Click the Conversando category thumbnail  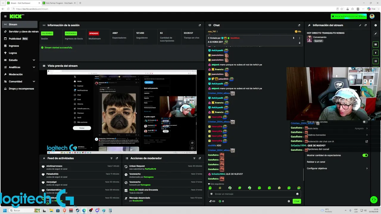click(310, 39)
